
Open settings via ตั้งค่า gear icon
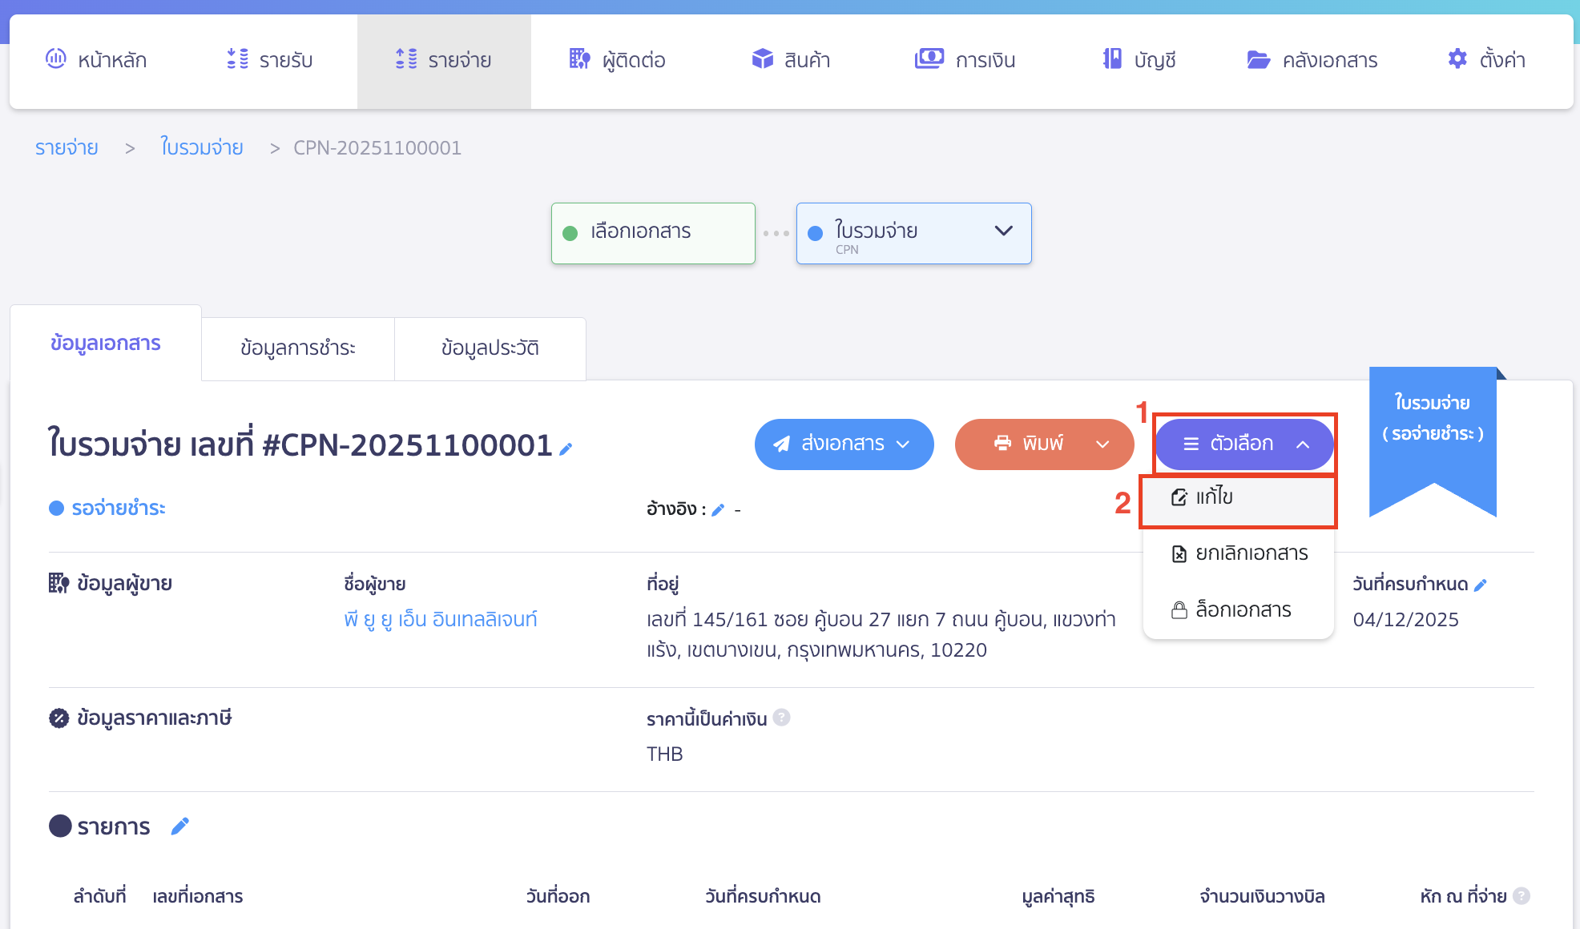point(1457,59)
